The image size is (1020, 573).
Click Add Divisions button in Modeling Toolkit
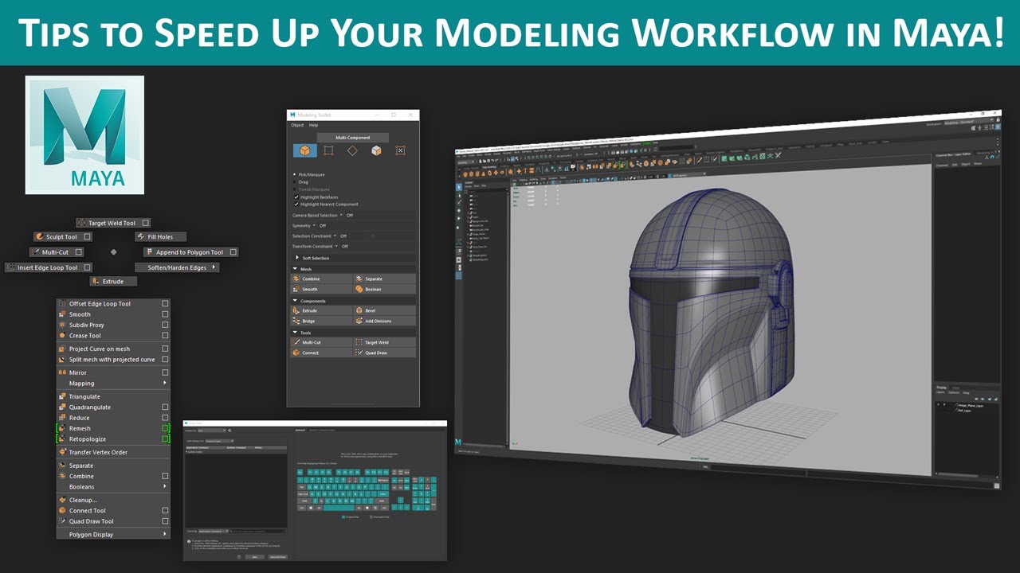tap(385, 321)
